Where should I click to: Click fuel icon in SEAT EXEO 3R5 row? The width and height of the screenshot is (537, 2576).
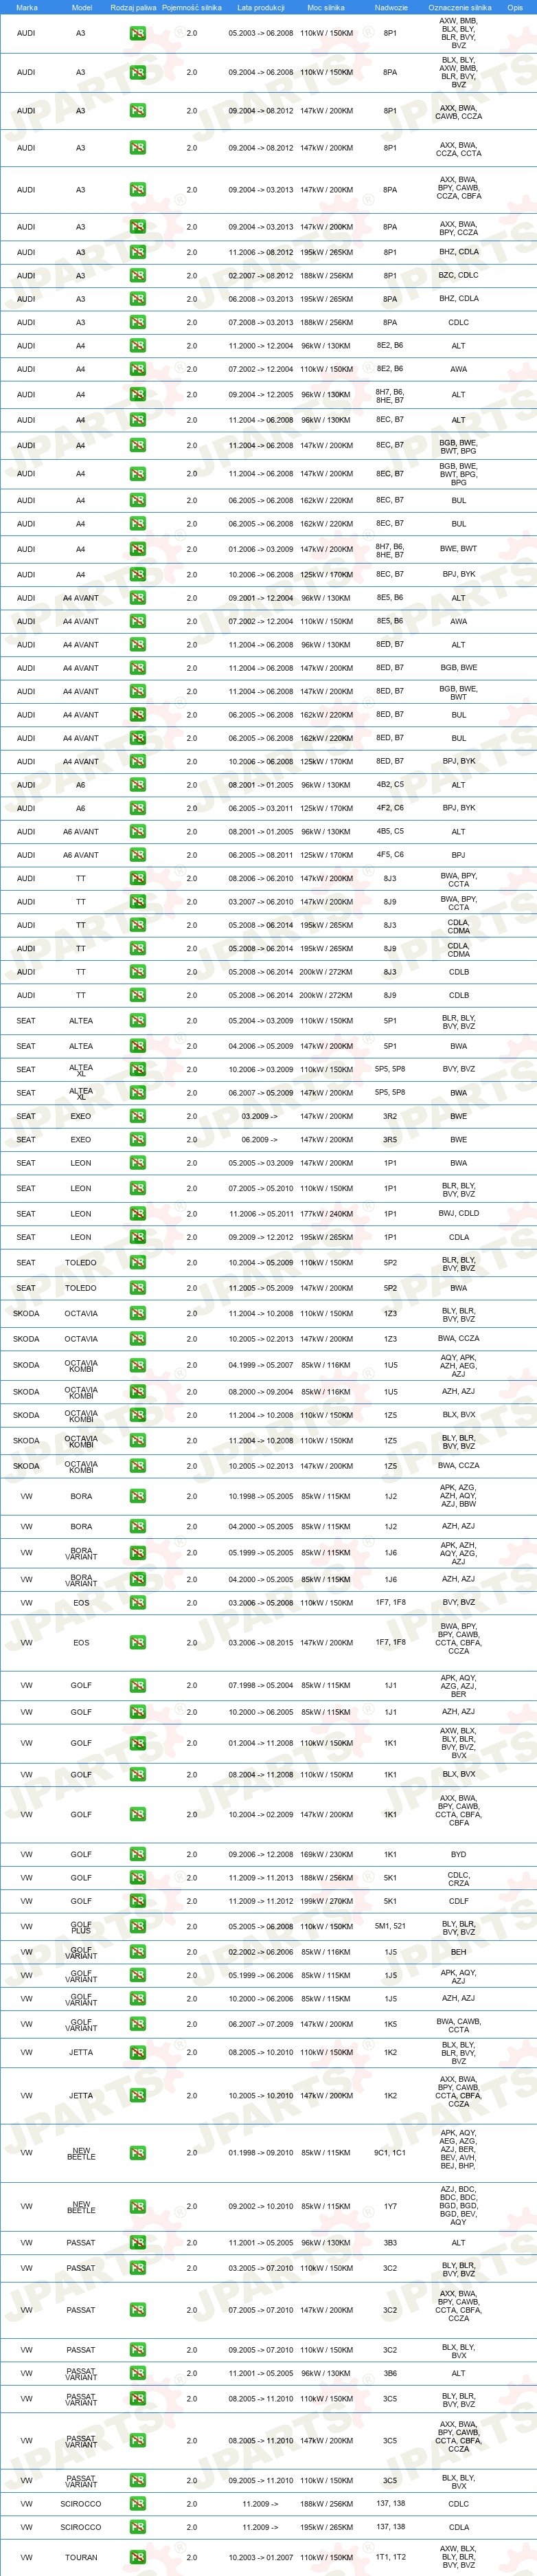point(137,1139)
